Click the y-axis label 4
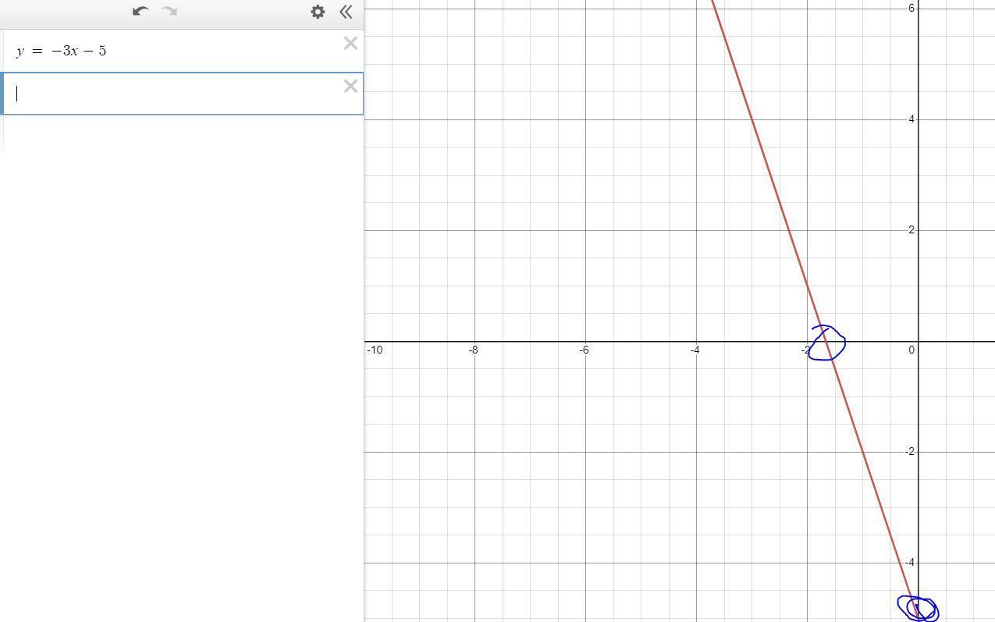 pos(911,119)
